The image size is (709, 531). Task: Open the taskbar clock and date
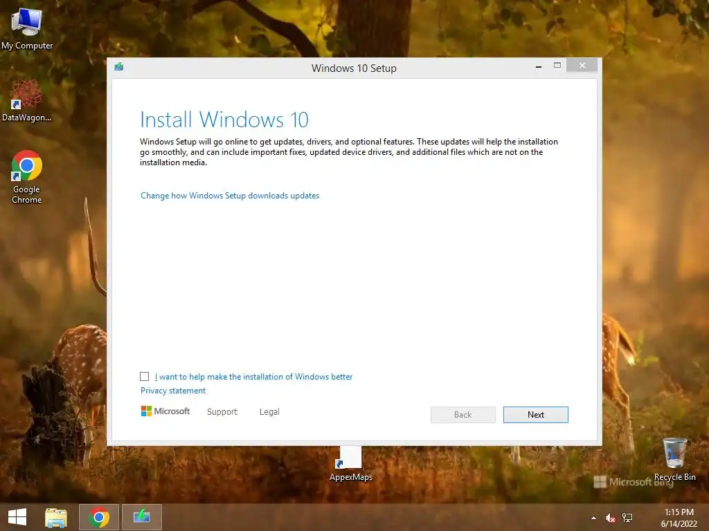coord(679,518)
